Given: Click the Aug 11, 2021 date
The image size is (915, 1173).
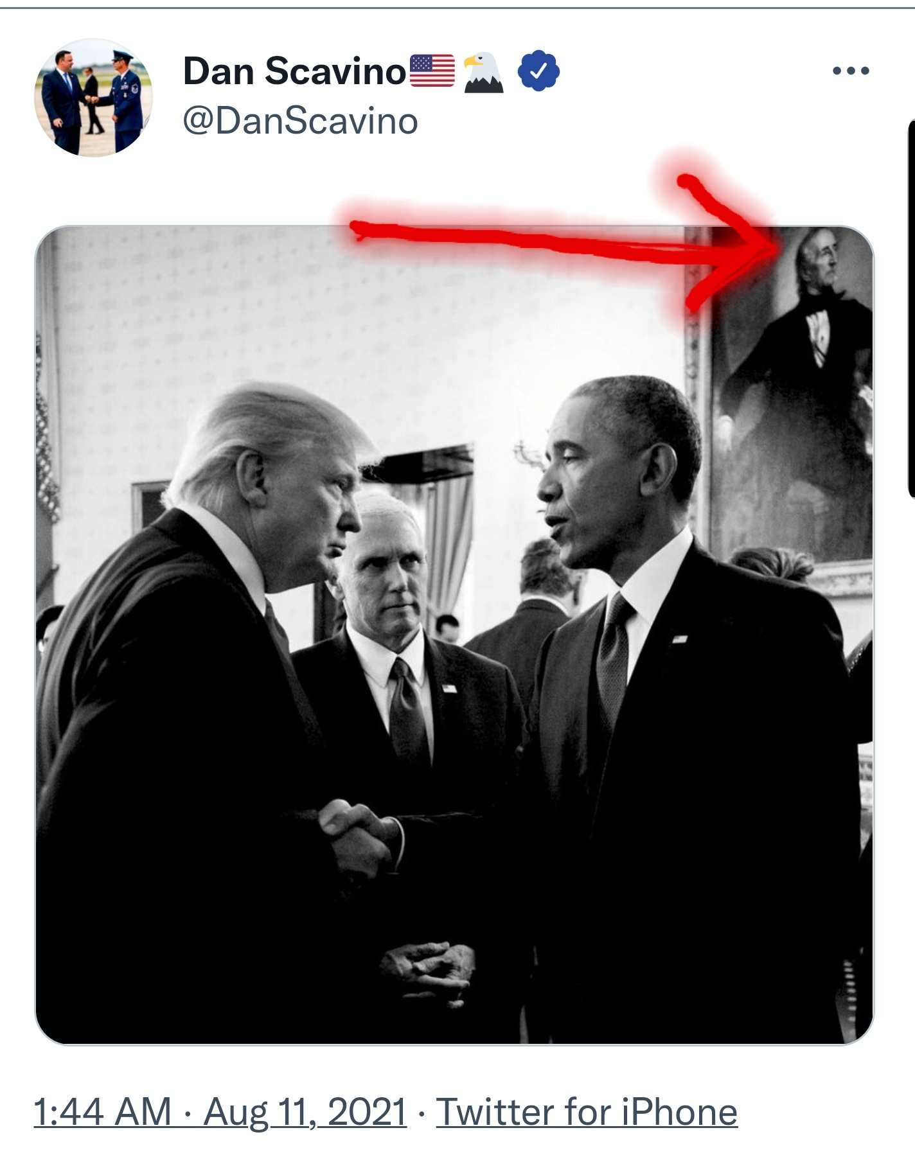Looking at the screenshot, I should [x=305, y=1112].
